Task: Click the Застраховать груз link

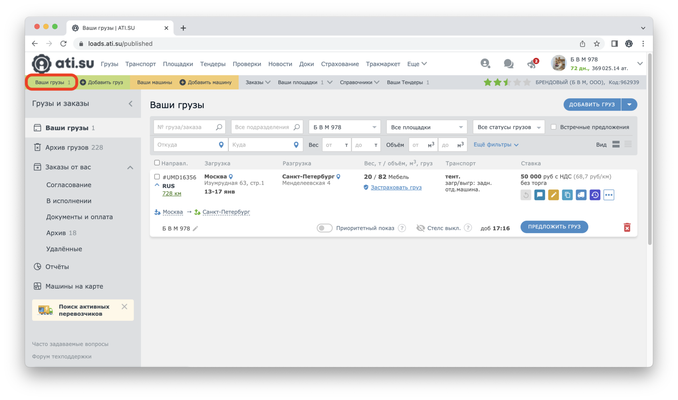Action: tap(396, 187)
